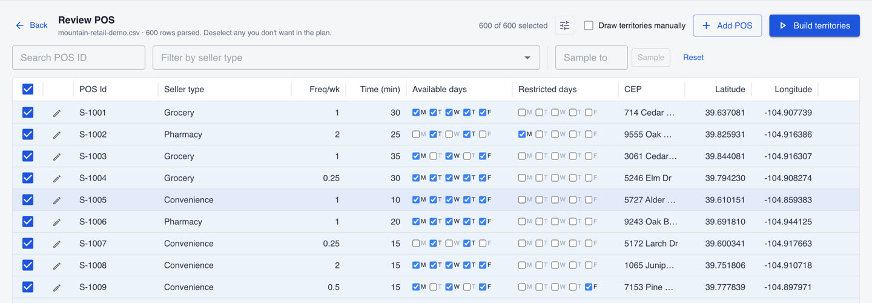This screenshot has width=872, height=303.
Task: Click the Reset link
Action: 693,58
